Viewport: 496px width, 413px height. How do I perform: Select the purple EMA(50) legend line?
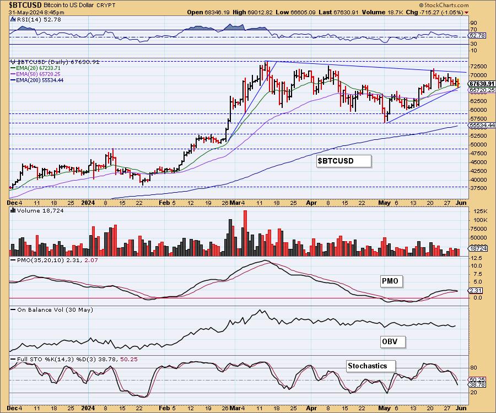click(x=13, y=74)
